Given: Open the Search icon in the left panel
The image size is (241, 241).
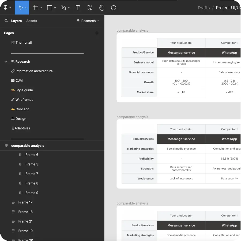Looking at the screenshot, I should pyautogui.click(x=6, y=21).
